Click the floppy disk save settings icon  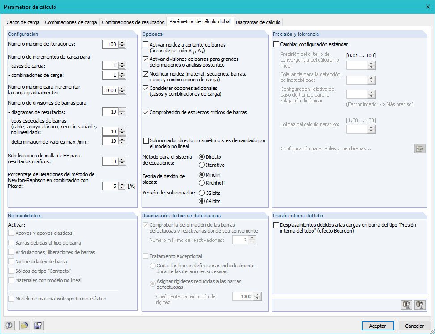38,326
